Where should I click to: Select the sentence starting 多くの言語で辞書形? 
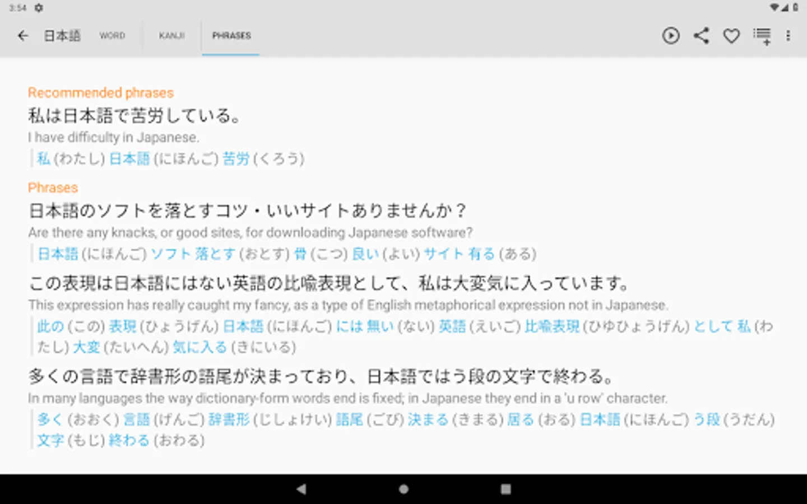tap(322, 376)
